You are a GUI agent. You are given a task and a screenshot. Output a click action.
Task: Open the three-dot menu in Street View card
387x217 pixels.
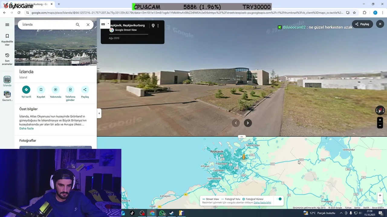158,26
